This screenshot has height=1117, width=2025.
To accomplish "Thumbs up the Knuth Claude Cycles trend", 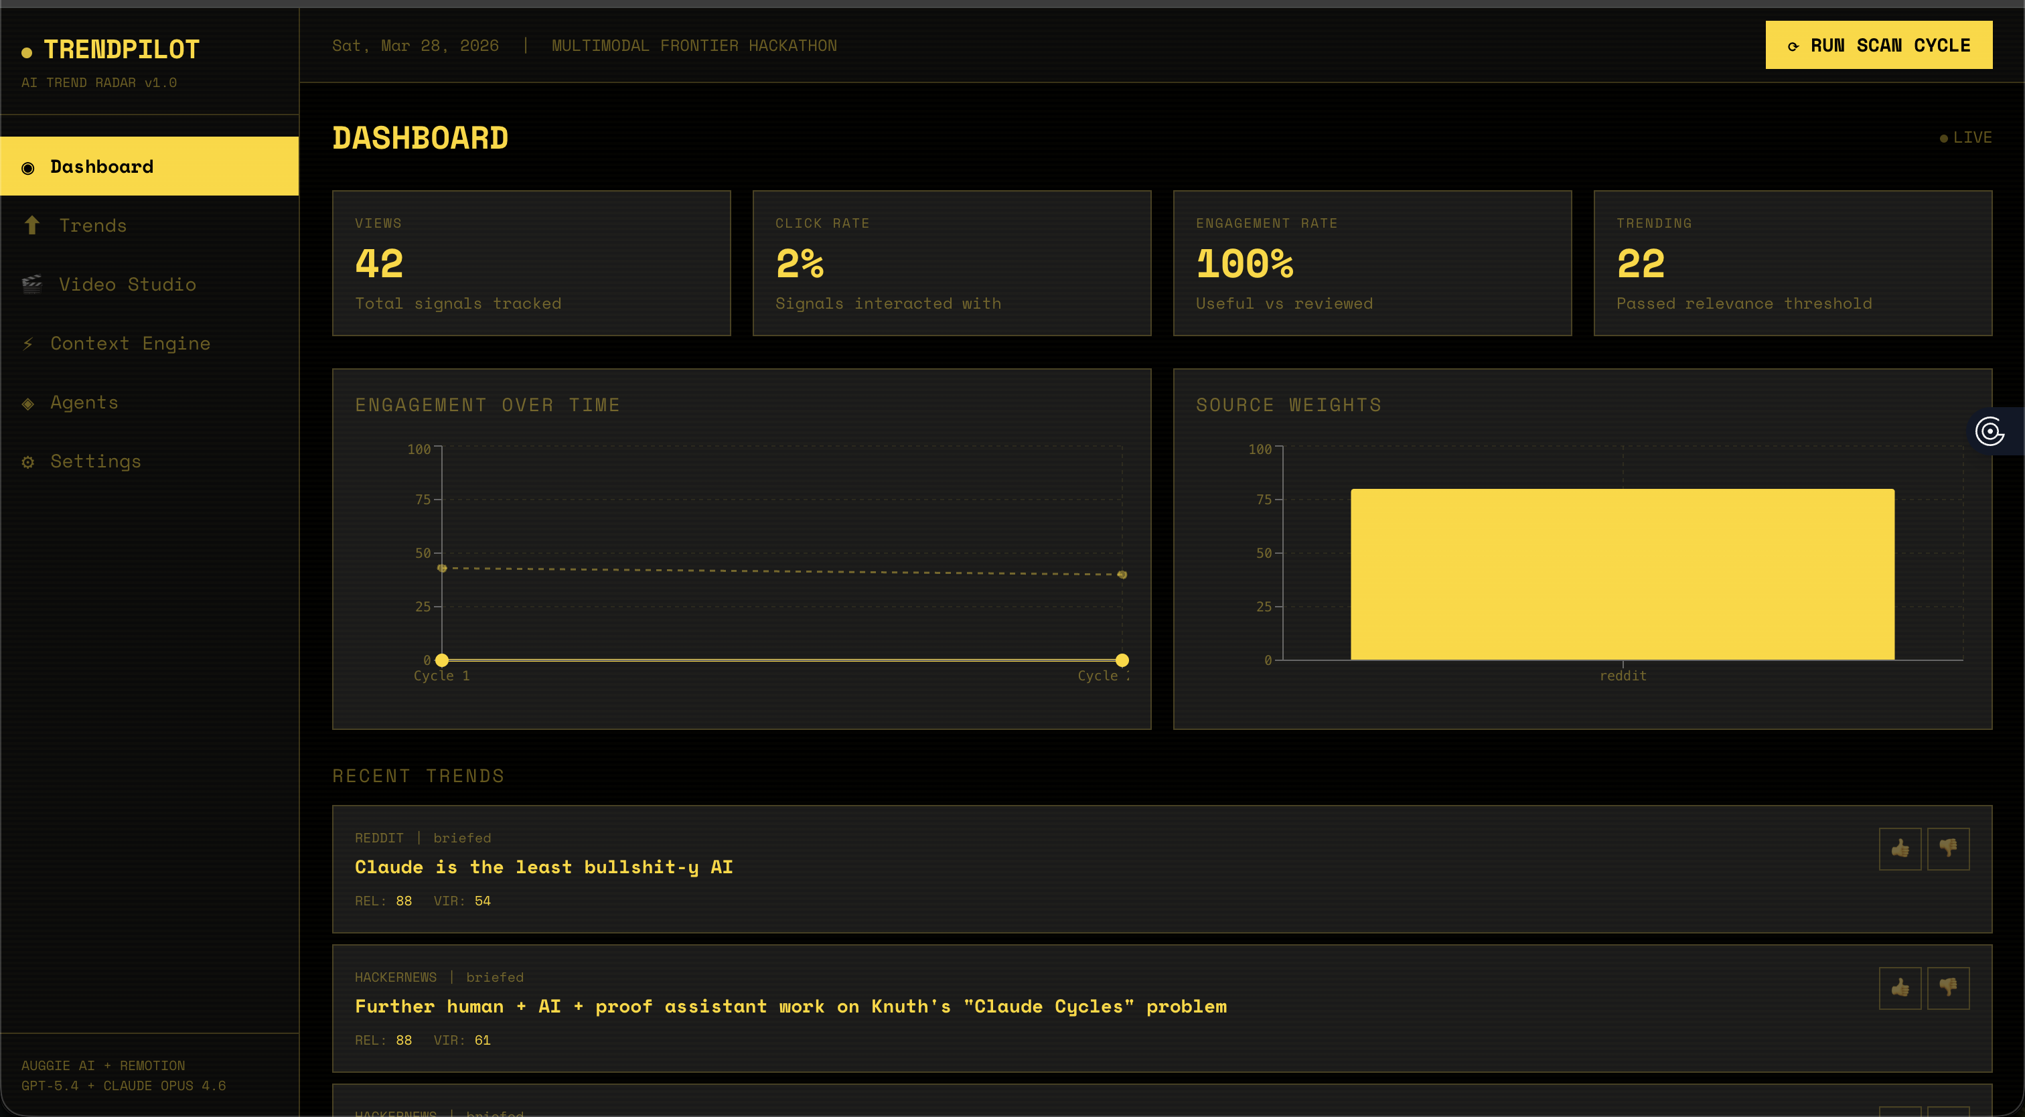I will tap(1899, 988).
